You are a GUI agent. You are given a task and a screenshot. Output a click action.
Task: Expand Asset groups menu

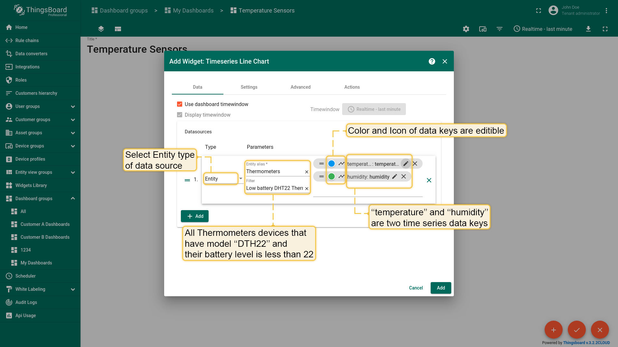[x=40, y=133]
